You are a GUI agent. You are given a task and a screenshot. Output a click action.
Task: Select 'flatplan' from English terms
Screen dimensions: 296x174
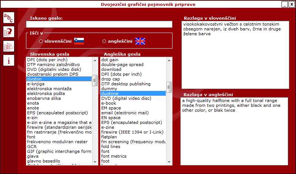110,137
